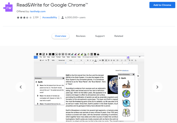Click the Clear Highlights eraser icon
Image resolution: width=177 pixels, height=123 pixels.
point(85,54)
